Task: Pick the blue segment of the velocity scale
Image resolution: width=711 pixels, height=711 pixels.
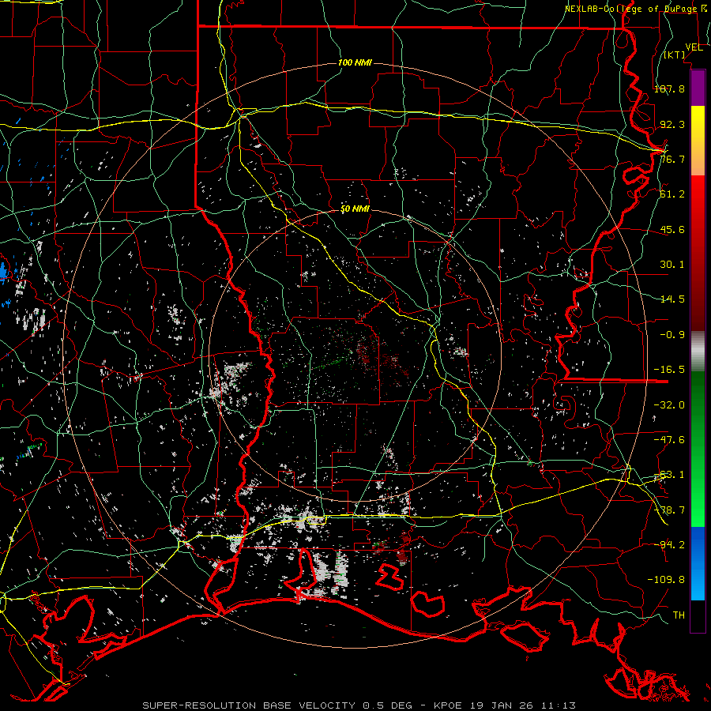Action: (x=698, y=563)
